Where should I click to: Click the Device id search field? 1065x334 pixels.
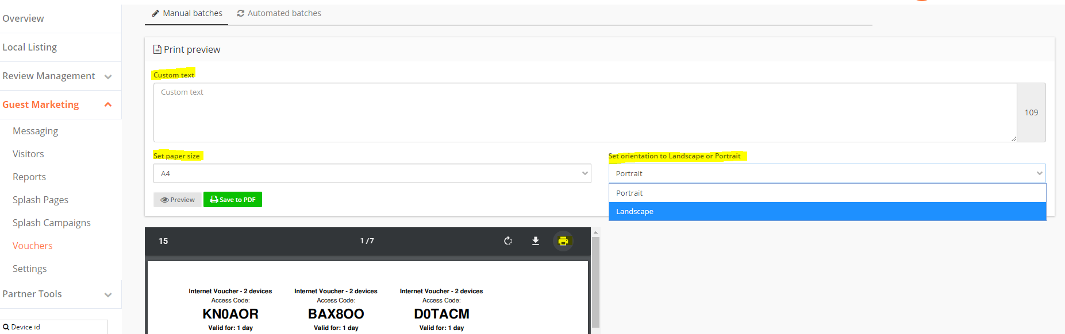(54, 327)
